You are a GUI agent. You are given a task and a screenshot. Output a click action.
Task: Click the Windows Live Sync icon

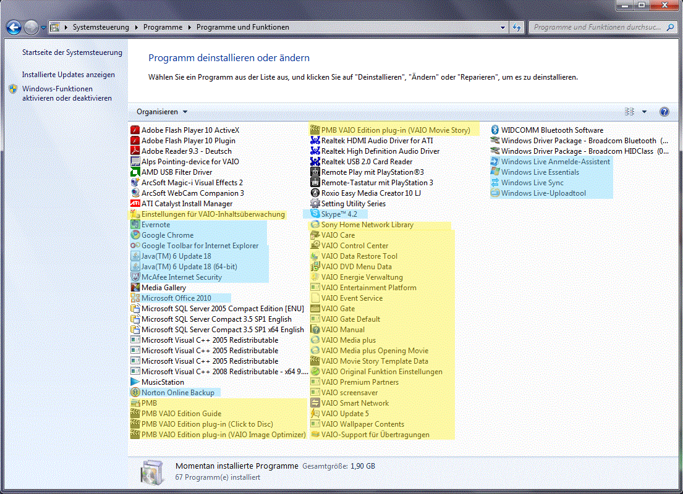point(495,183)
